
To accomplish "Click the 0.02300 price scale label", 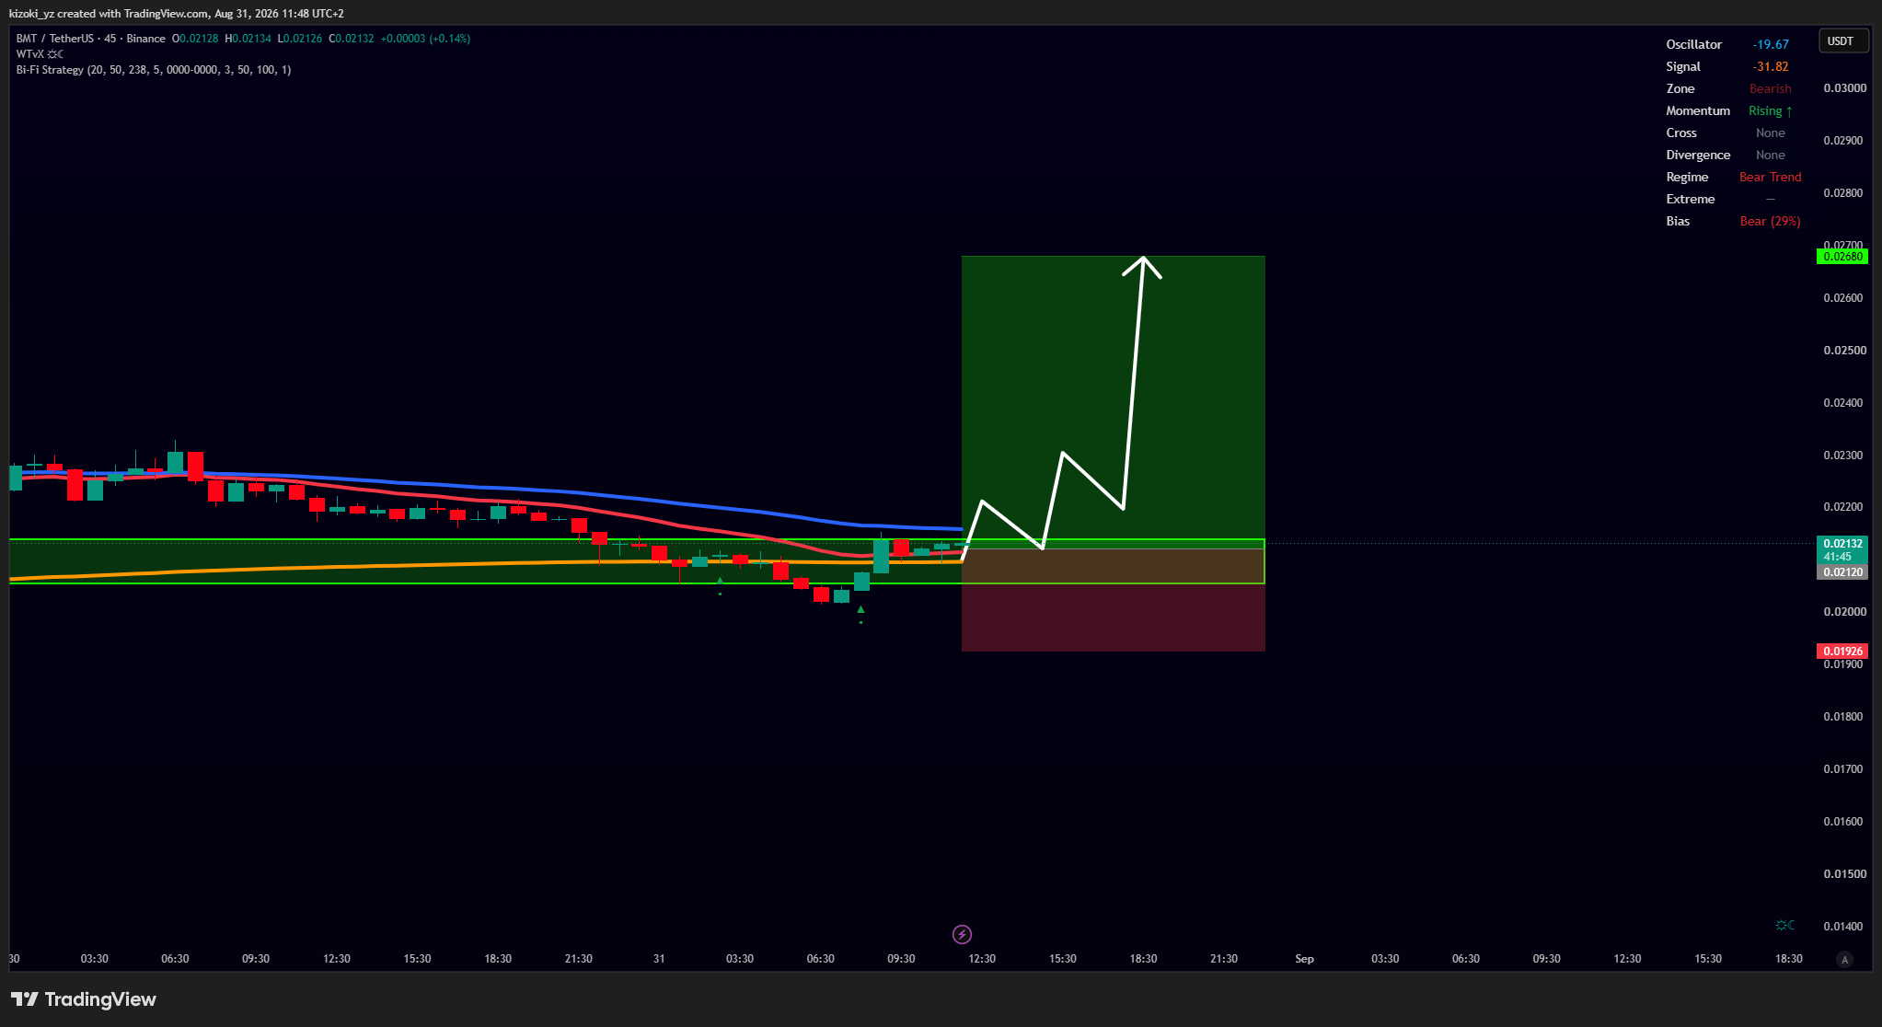I will click(1845, 456).
